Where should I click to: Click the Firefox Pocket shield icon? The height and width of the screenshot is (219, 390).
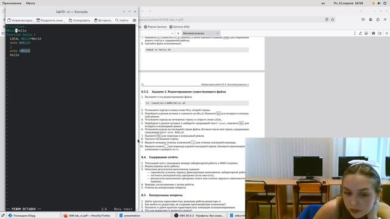363,19
